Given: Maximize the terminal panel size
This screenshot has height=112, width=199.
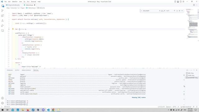Looking at the screenshot, I should tap(194, 70).
